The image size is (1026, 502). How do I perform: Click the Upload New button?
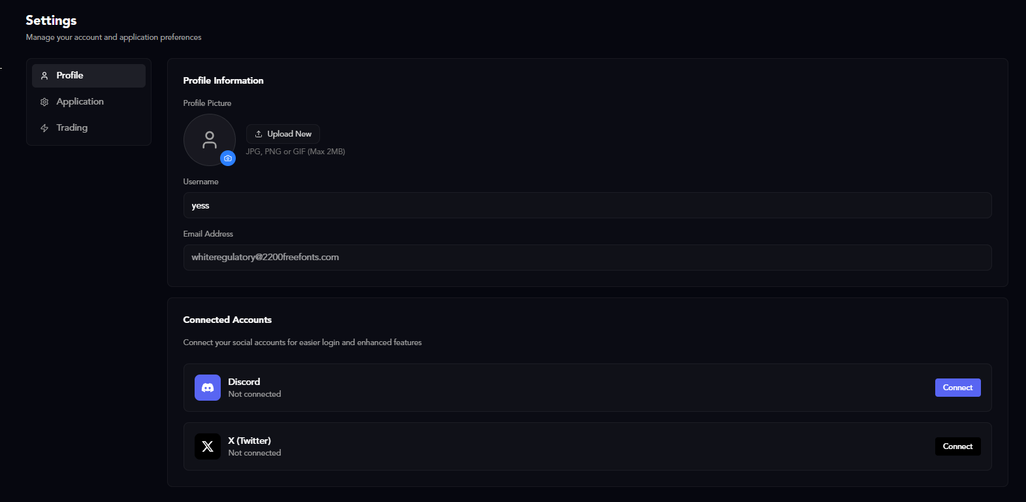[283, 133]
